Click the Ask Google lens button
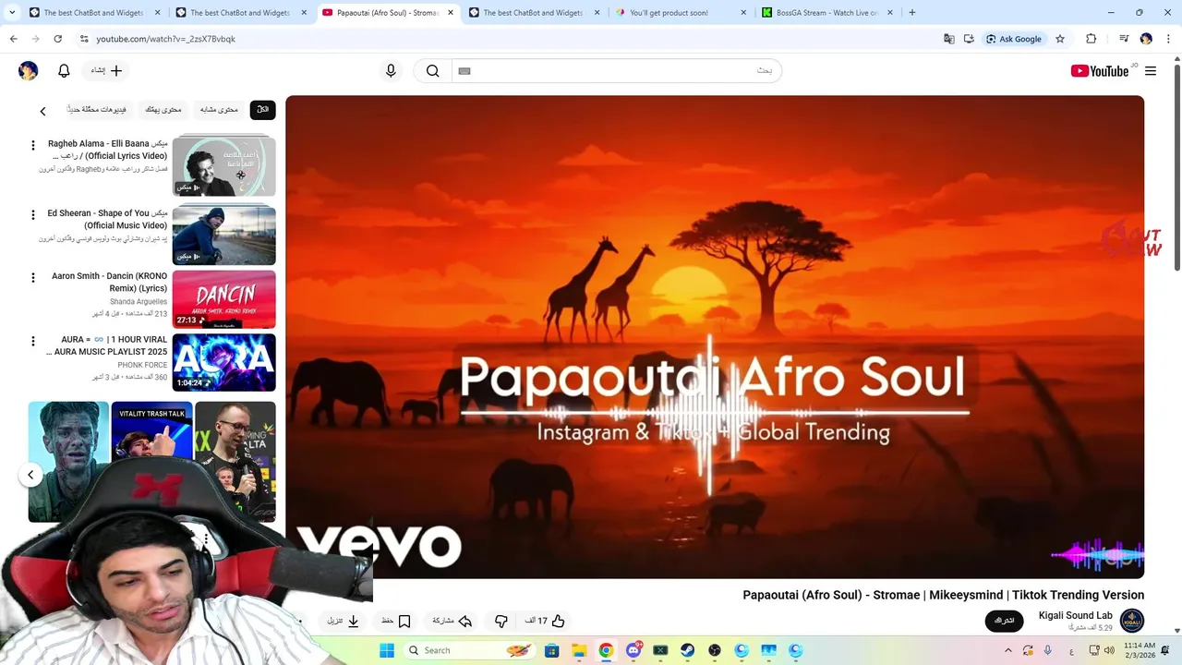The height and width of the screenshot is (665, 1182). click(1014, 39)
